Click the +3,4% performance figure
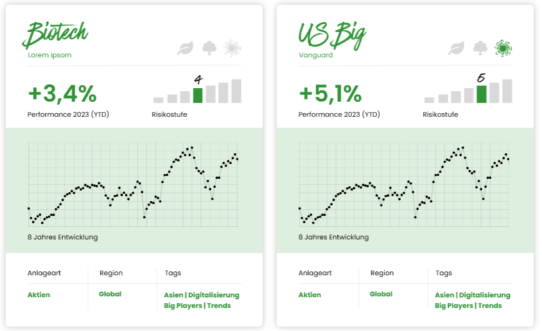The width and height of the screenshot is (542, 331). [x=62, y=93]
